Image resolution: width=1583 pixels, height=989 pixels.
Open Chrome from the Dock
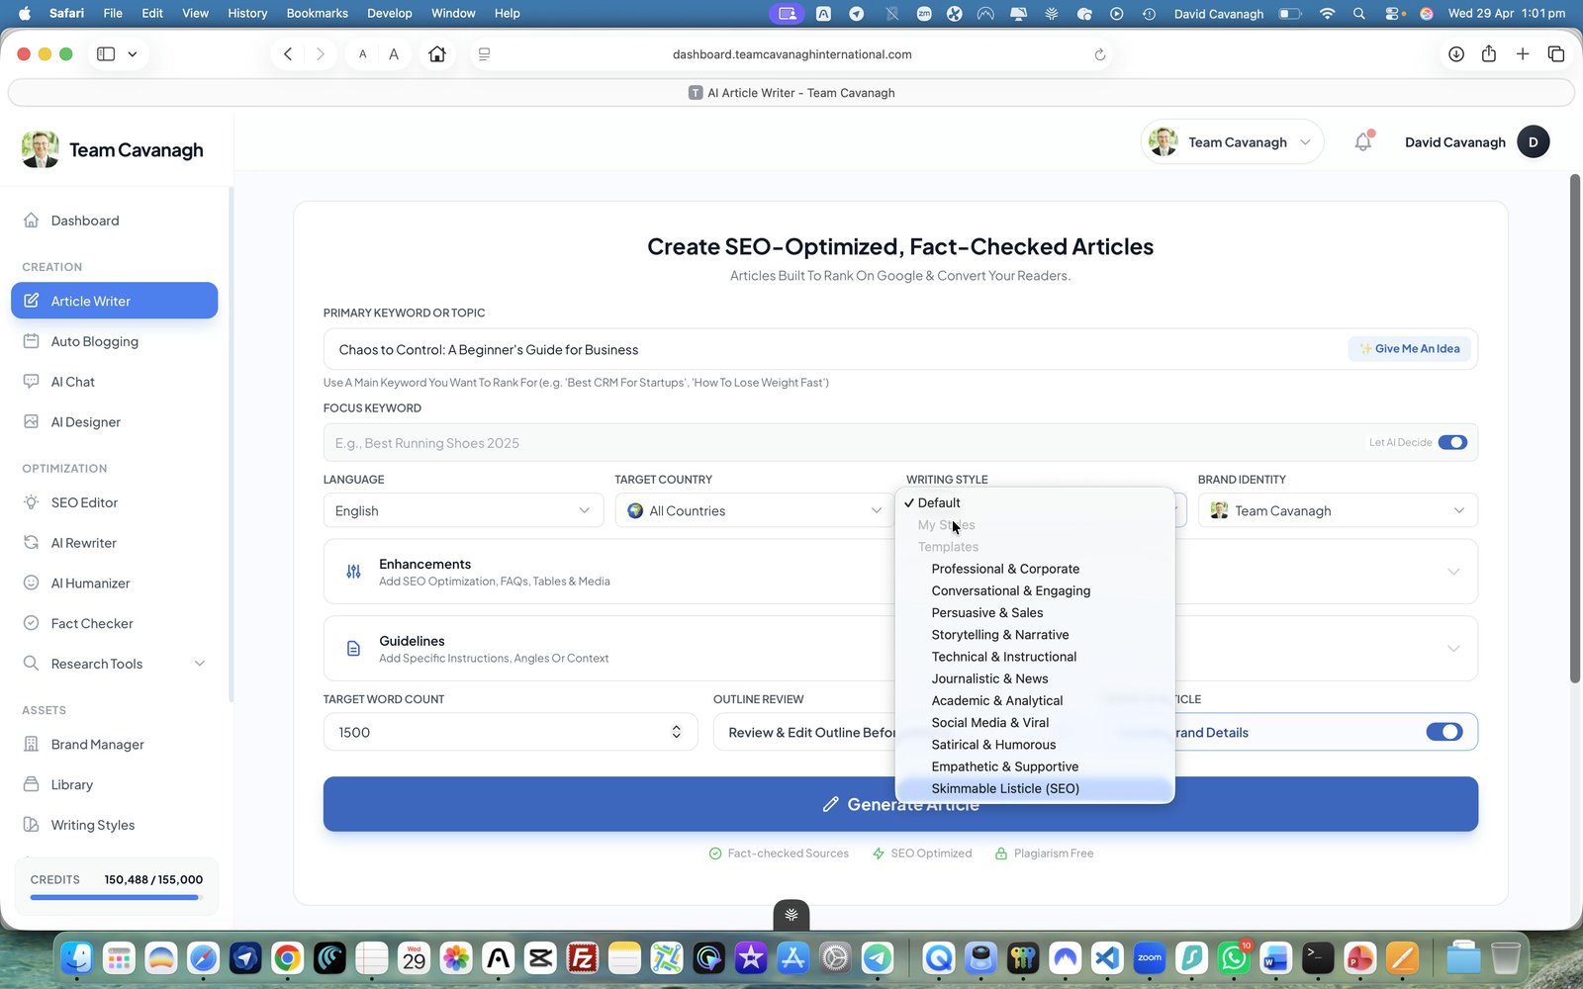(288, 957)
